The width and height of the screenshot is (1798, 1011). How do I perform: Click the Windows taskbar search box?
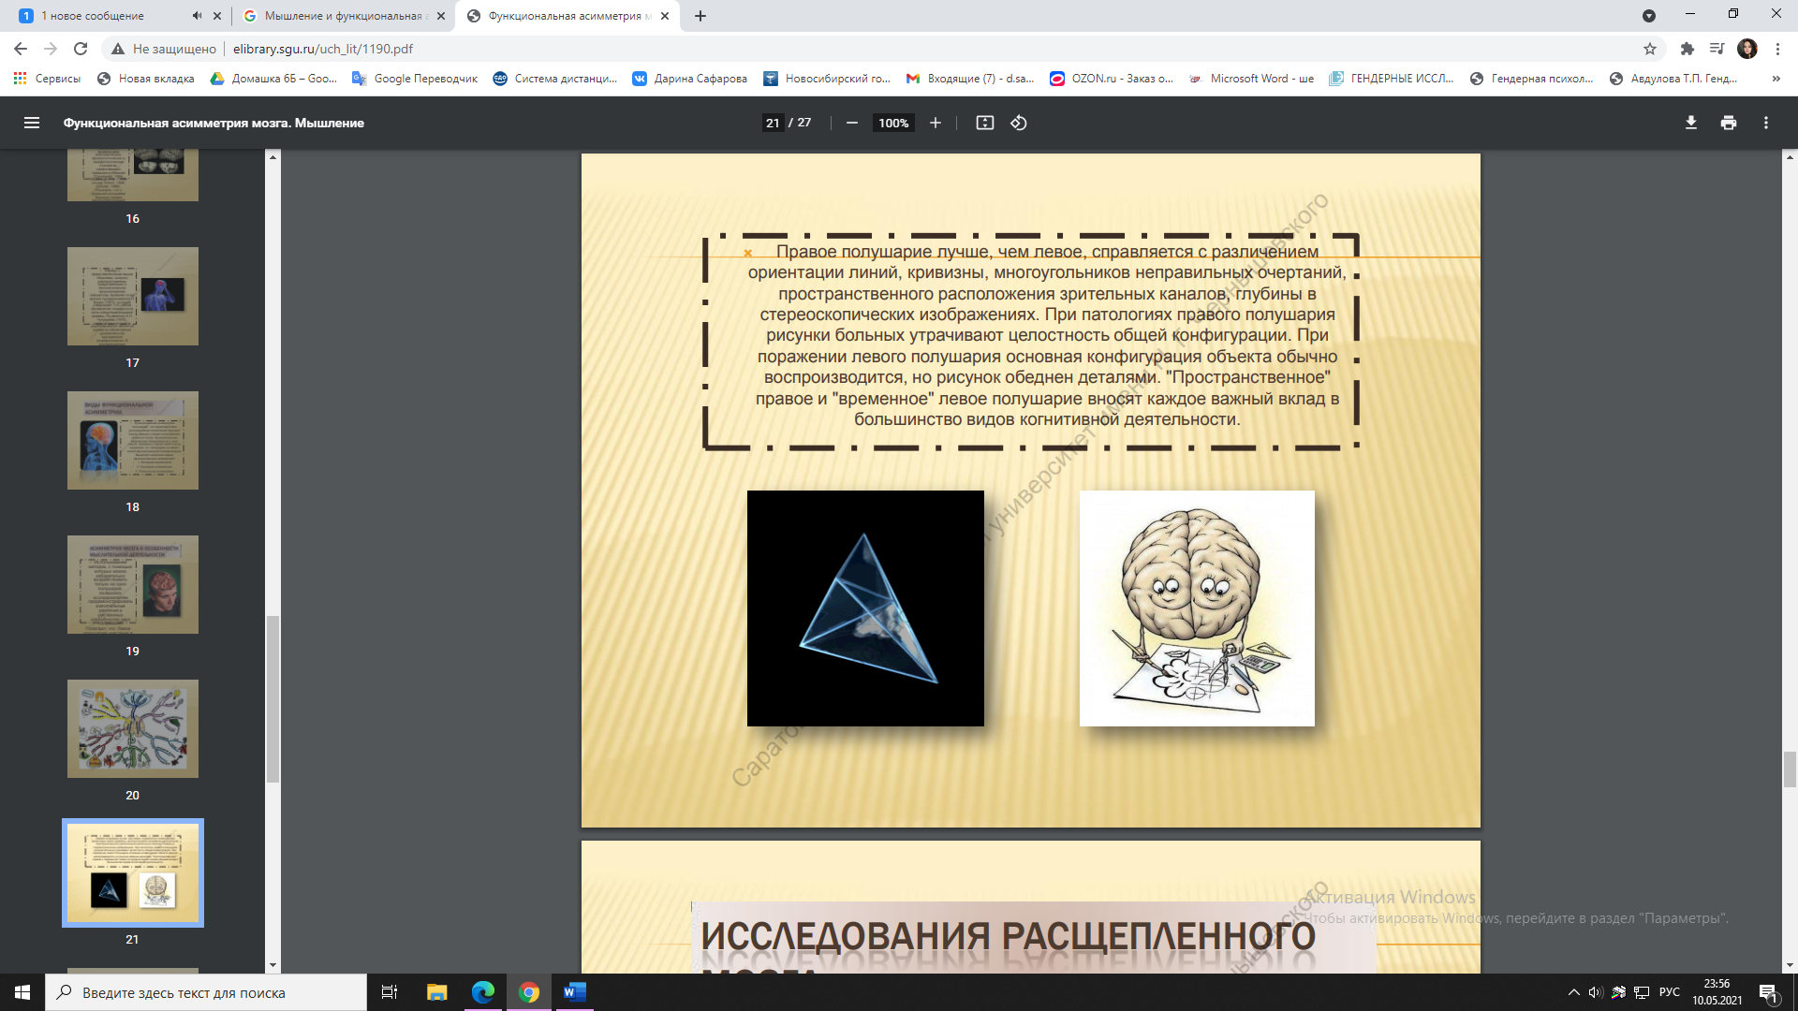point(206,992)
